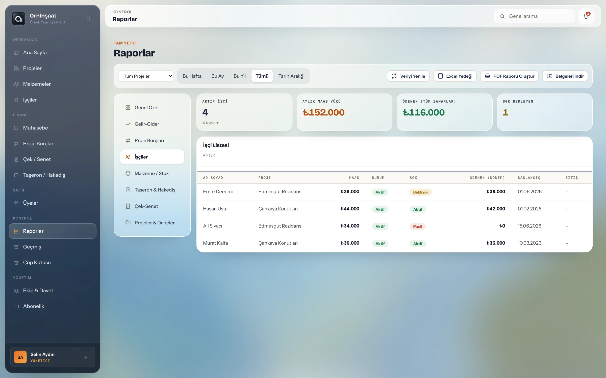The width and height of the screenshot is (606, 378).
Task: Click the grid icon beside Genel Özet
Action: [x=128, y=108]
